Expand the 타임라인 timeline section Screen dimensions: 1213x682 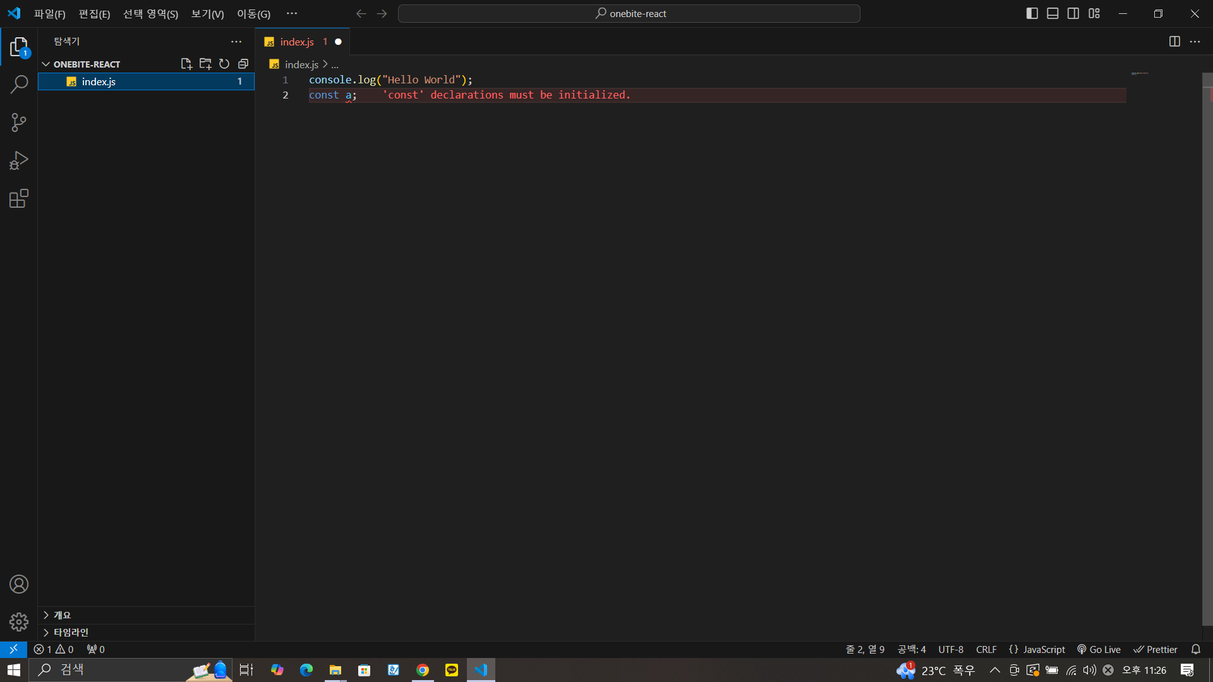[147, 632]
